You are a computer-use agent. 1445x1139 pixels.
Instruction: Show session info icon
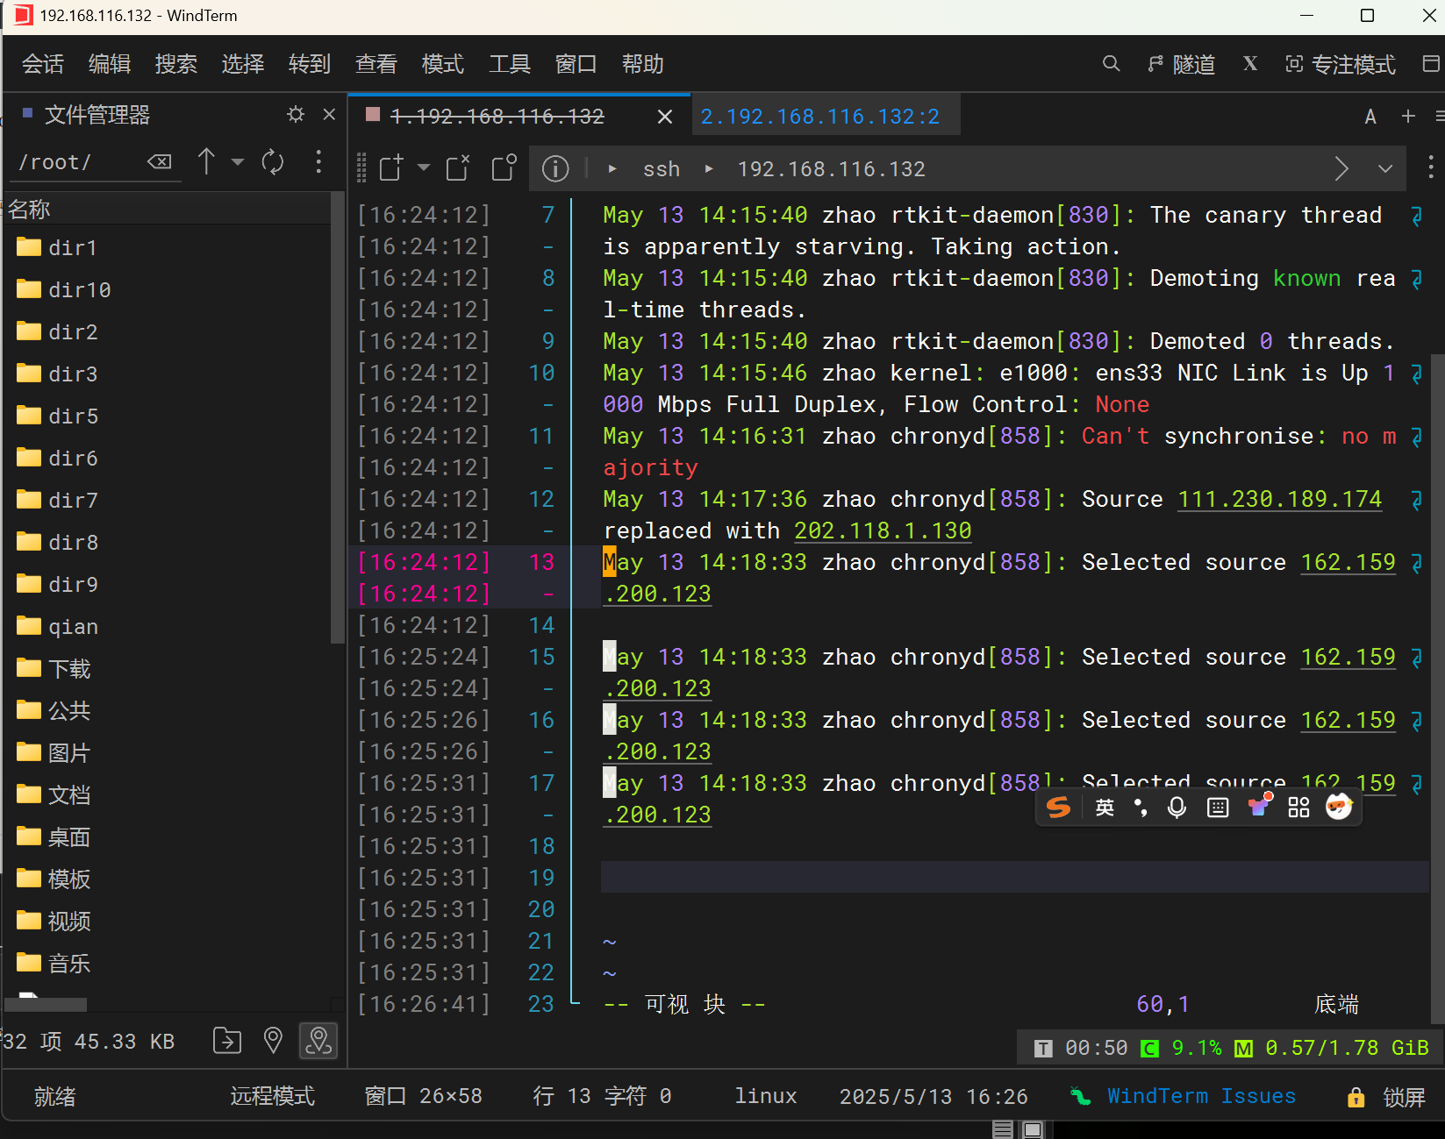coord(555,168)
